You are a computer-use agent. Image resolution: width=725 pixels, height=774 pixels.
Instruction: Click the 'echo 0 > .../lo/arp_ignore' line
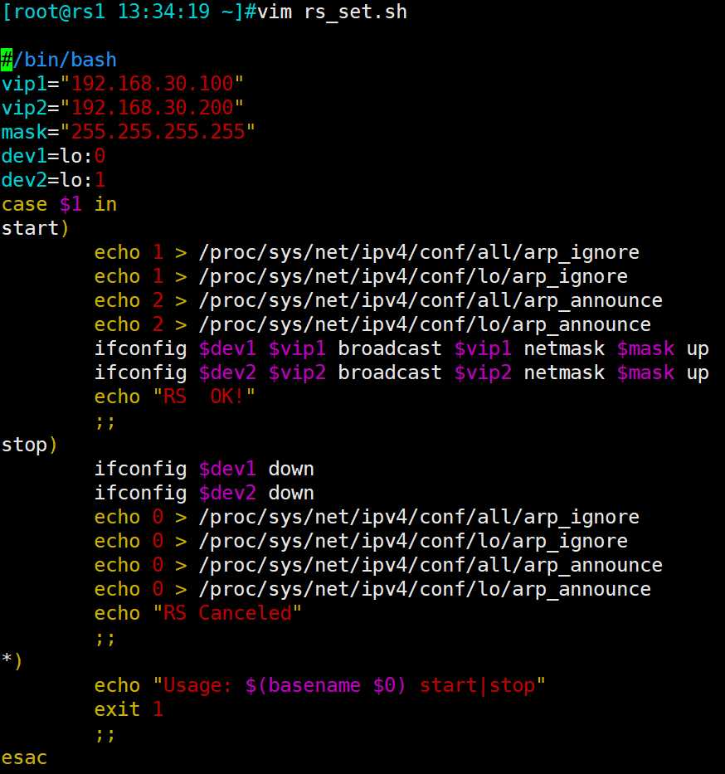[x=361, y=541]
